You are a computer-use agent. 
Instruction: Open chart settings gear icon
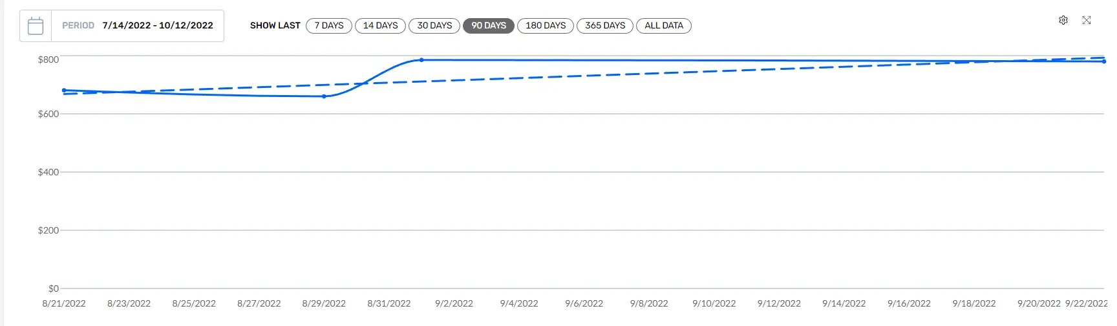point(1063,20)
